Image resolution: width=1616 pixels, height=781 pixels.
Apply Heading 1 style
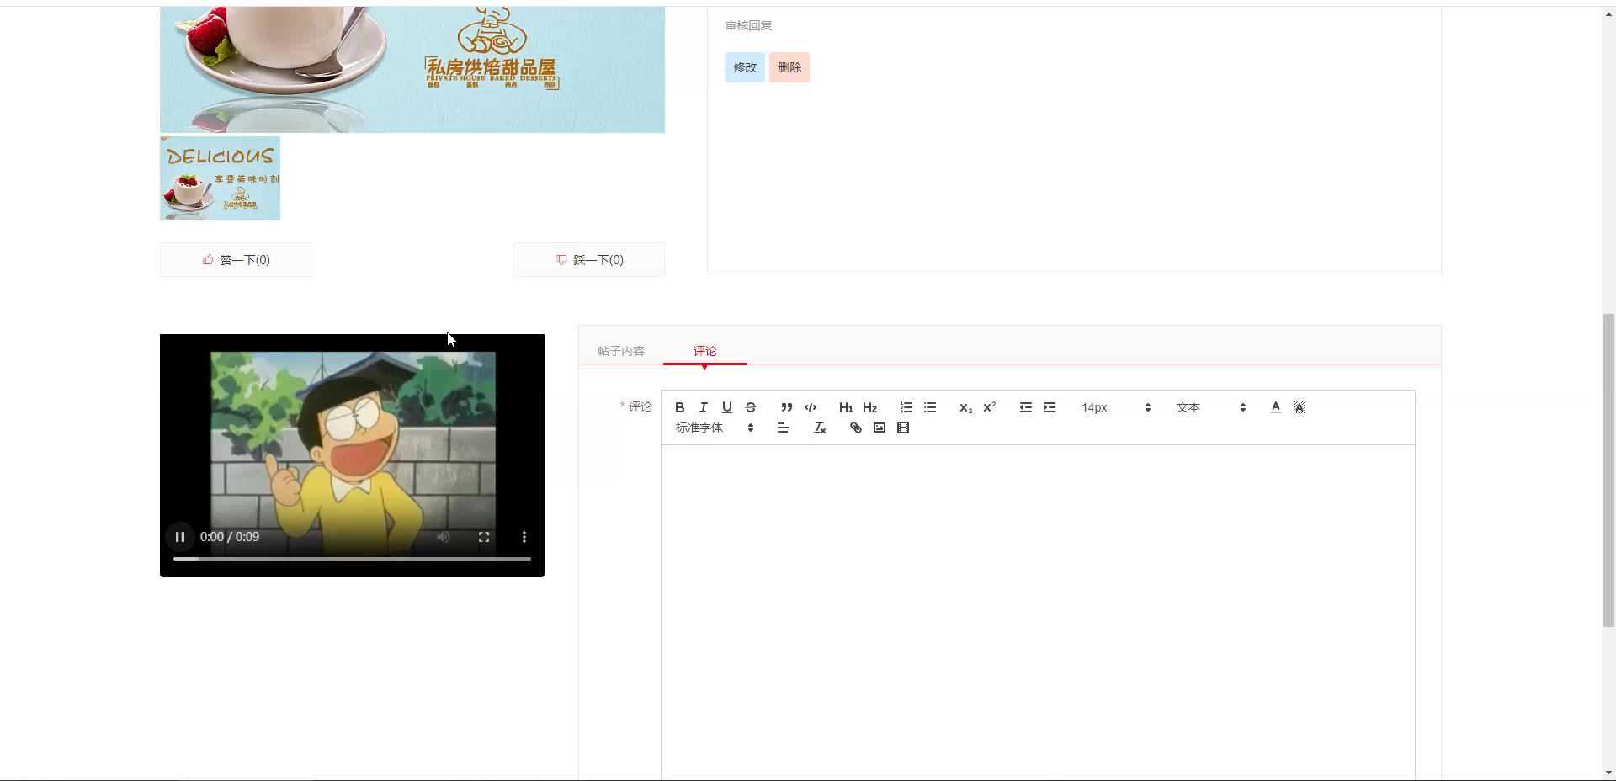[x=846, y=407]
